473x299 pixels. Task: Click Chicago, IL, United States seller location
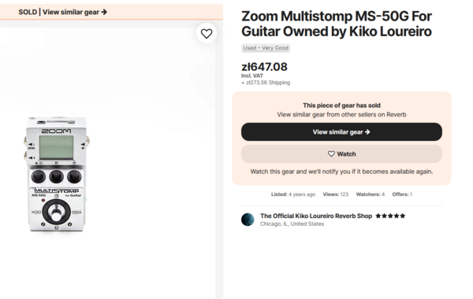click(x=292, y=223)
